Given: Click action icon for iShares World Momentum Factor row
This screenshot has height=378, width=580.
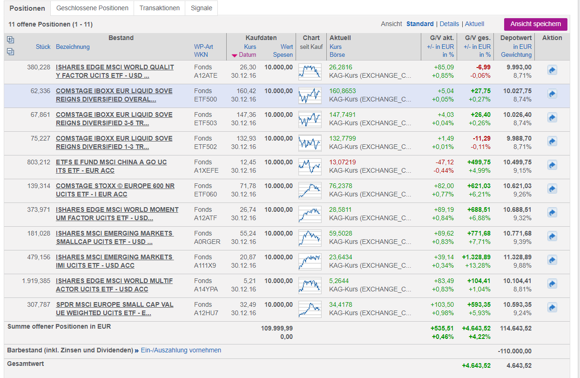Looking at the screenshot, I should tap(552, 213).
